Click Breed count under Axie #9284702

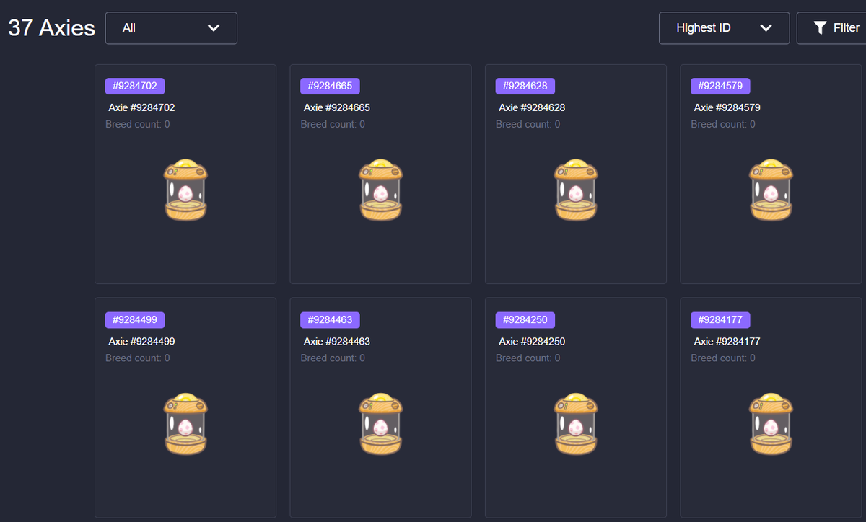(138, 124)
